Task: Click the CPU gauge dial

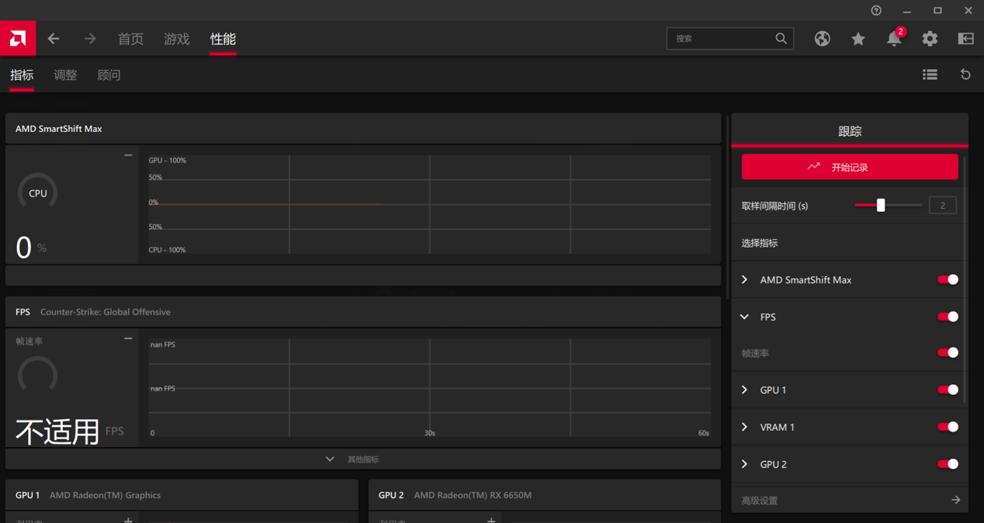Action: coord(37,192)
